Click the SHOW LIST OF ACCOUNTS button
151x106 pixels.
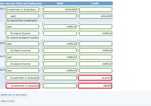[x=14, y=95]
